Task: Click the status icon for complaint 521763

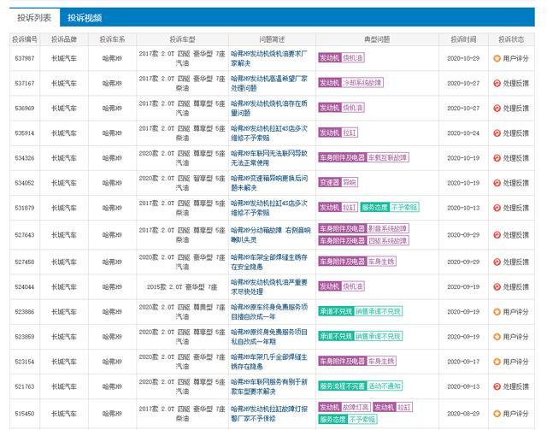Action: (497, 386)
